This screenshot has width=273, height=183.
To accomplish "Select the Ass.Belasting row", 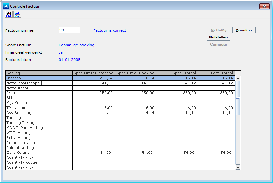I will click(x=39, y=113).
